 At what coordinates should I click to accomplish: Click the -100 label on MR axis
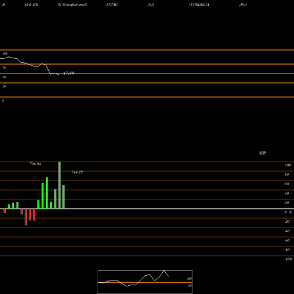[288, 259]
